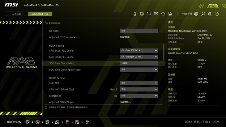226x127 pixels.
Task: Click the MSI logo
Action: point(11,5)
